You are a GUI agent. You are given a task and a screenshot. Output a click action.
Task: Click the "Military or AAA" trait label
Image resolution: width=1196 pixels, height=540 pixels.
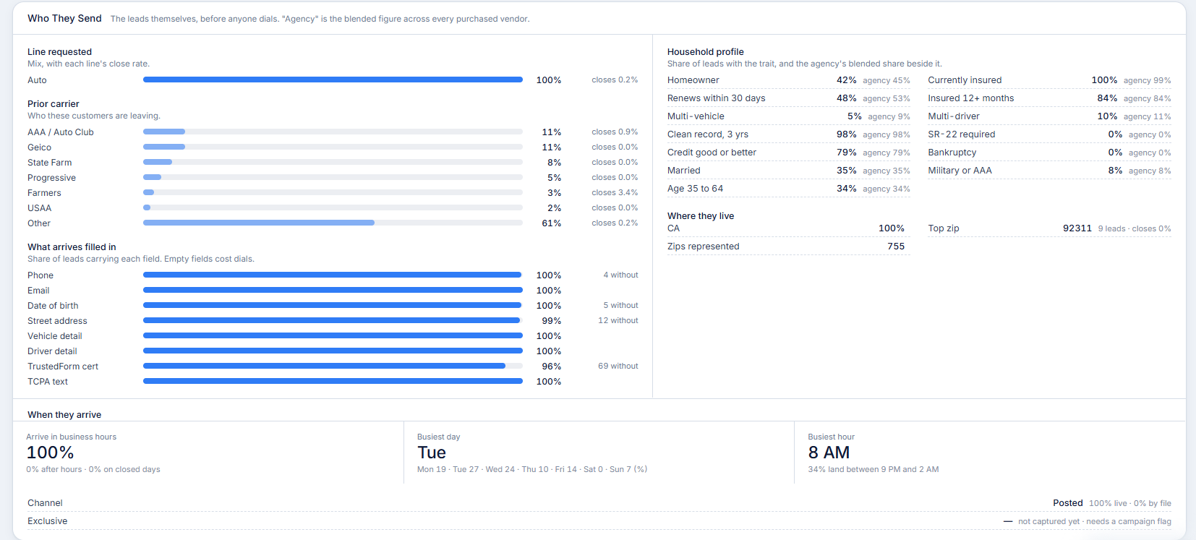[960, 171]
